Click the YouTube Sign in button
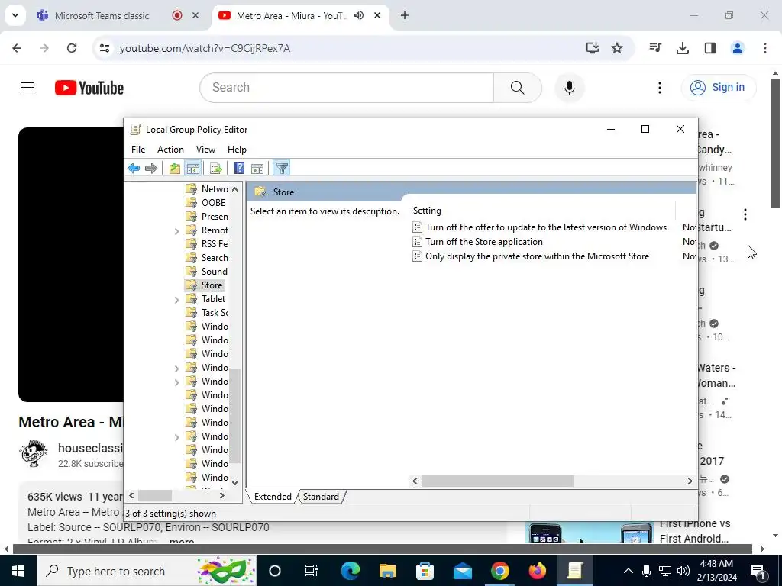This screenshot has height=586, width=782. pos(719,88)
